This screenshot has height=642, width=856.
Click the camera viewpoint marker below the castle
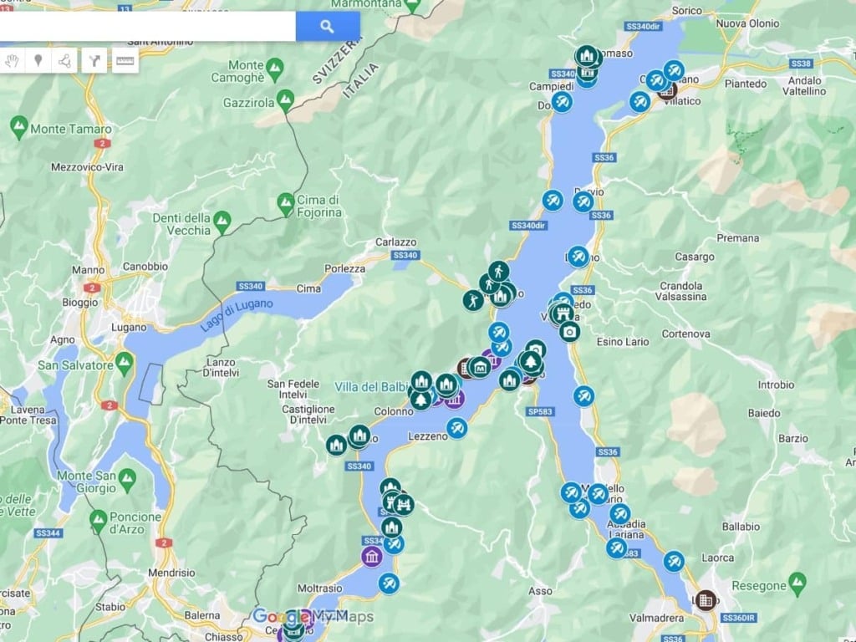coord(570,331)
